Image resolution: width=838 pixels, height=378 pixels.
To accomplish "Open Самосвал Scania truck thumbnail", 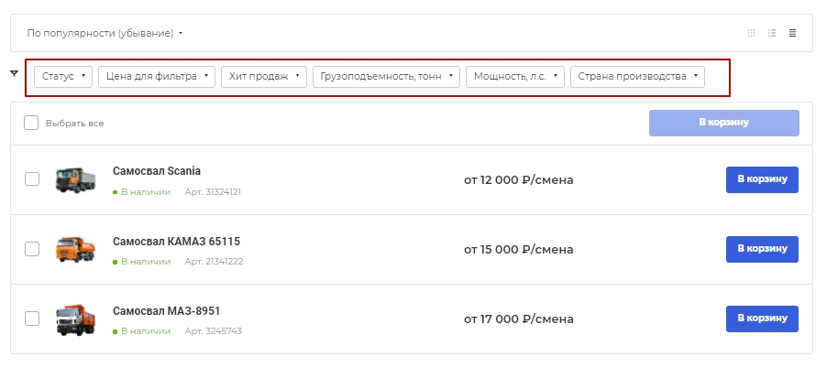I will pyautogui.click(x=75, y=179).
